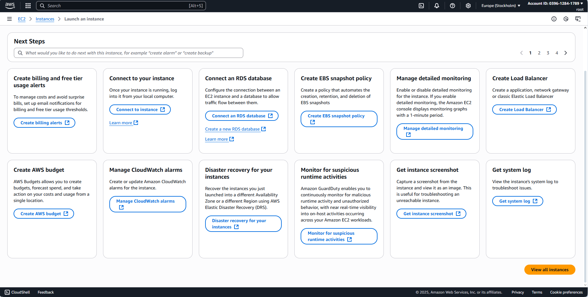Click the Connect to instance button
The image size is (588, 297).
[x=140, y=109]
